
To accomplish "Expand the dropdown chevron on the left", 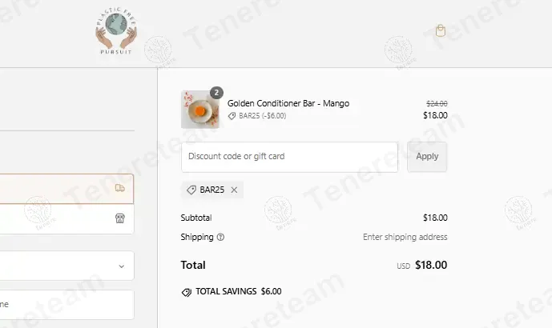I will [x=121, y=266].
